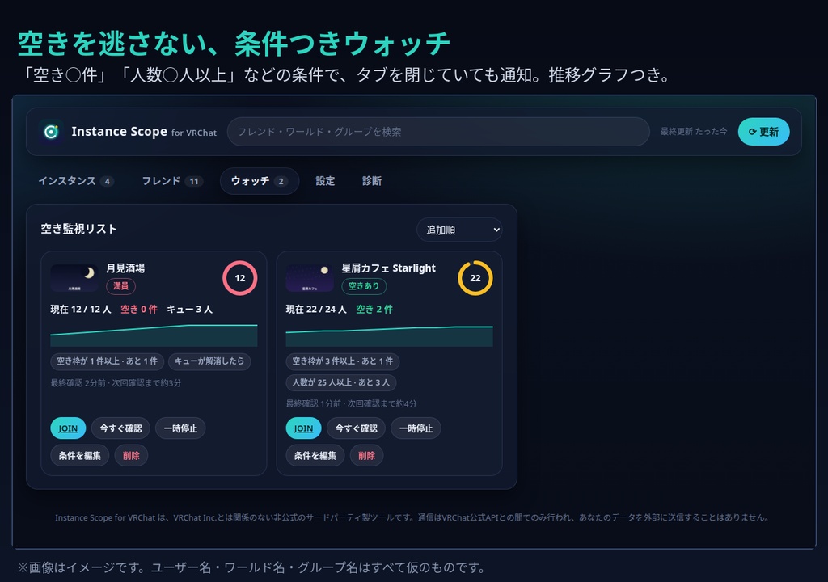Image resolution: width=828 pixels, height=582 pixels.
Task: Click the キュー 3 人 text
Action: [x=189, y=310]
